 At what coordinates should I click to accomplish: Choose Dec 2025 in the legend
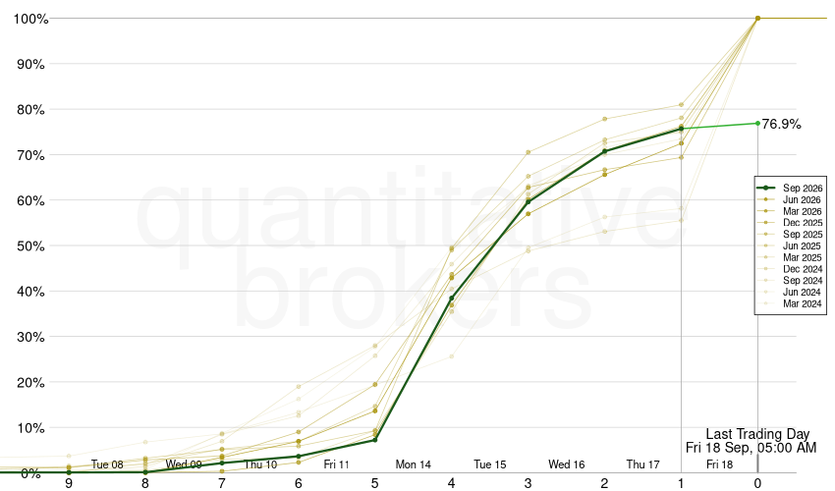click(x=790, y=223)
